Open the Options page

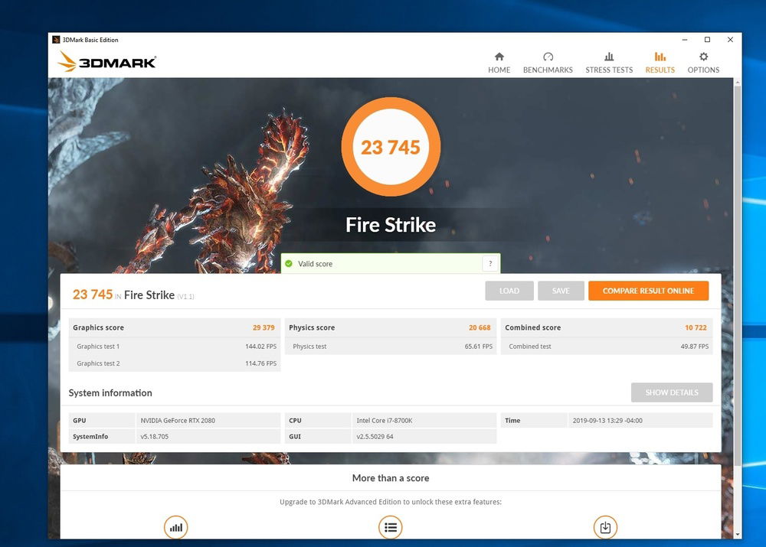pyautogui.click(x=703, y=63)
